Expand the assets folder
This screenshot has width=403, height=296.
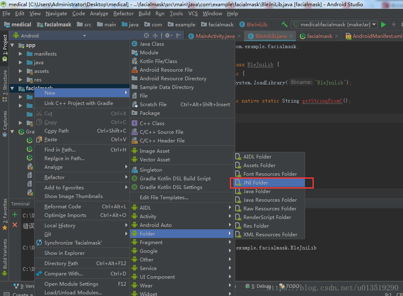pyautogui.click(x=21, y=71)
